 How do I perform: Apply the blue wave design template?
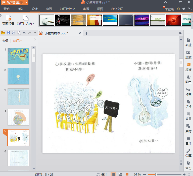[110, 20]
